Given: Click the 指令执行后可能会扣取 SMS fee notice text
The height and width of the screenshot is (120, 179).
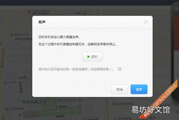Looking at the screenshot, I should [x=76, y=69].
